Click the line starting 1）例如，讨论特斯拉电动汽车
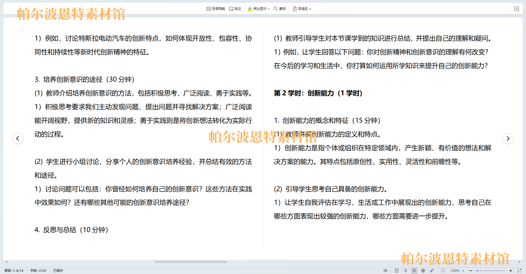Image resolution: width=526 pixels, height=274 pixels. pos(143,38)
